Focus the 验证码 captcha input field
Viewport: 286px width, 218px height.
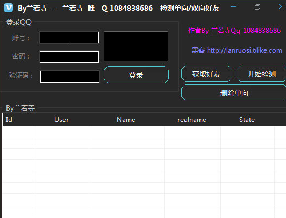tap(70, 77)
